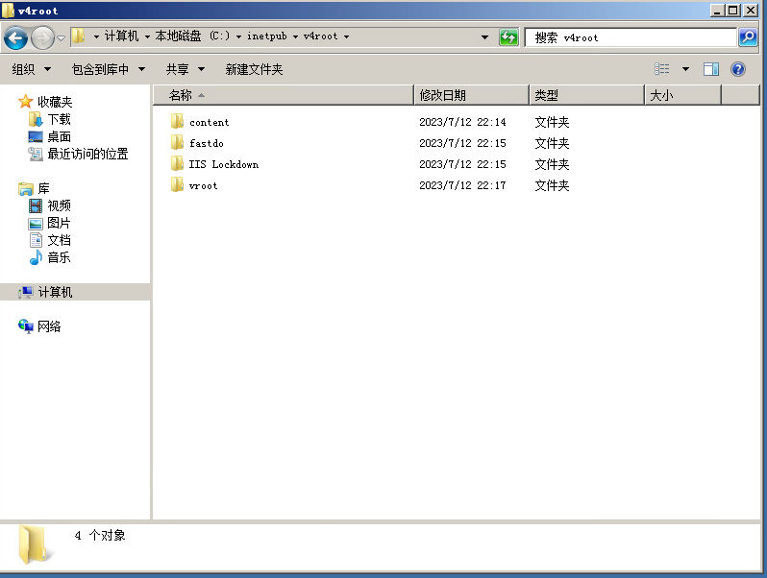Viewport: 767px width, 578px height.
Task: Click the folder icon in address bar
Action: tap(79, 36)
